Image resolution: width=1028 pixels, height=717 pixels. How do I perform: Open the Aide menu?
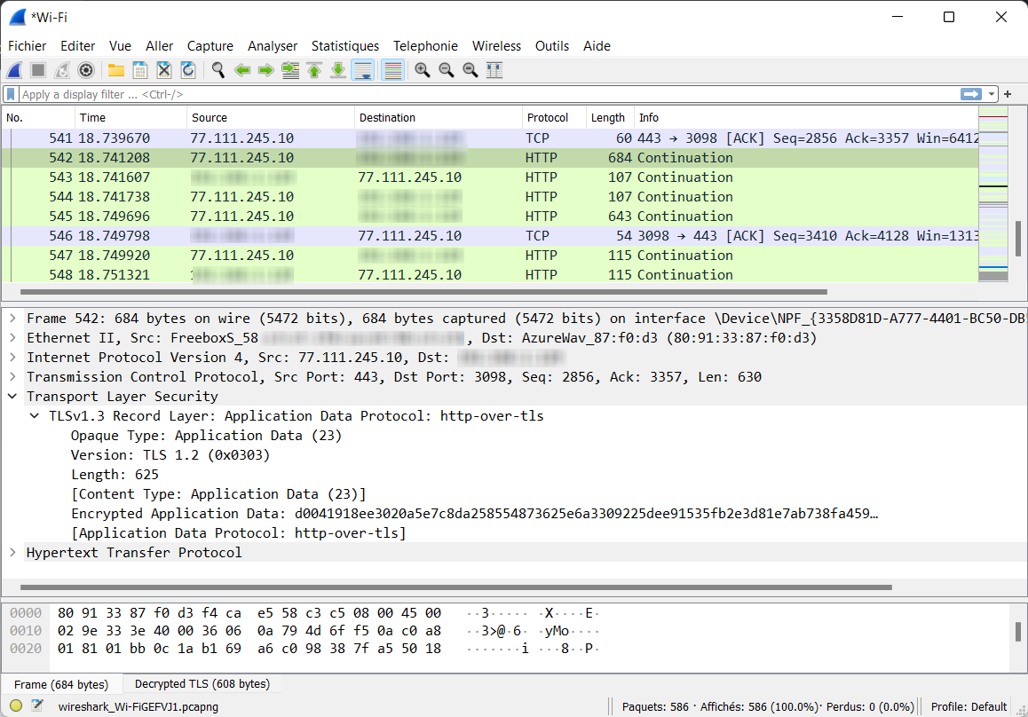click(x=597, y=46)
